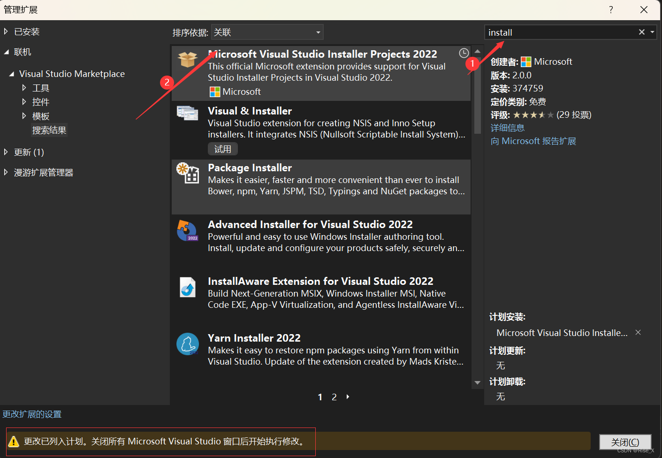Click the 试用 button for Visual & Installer
This screenshot has height=458, width=662.
tap(223, 149)
